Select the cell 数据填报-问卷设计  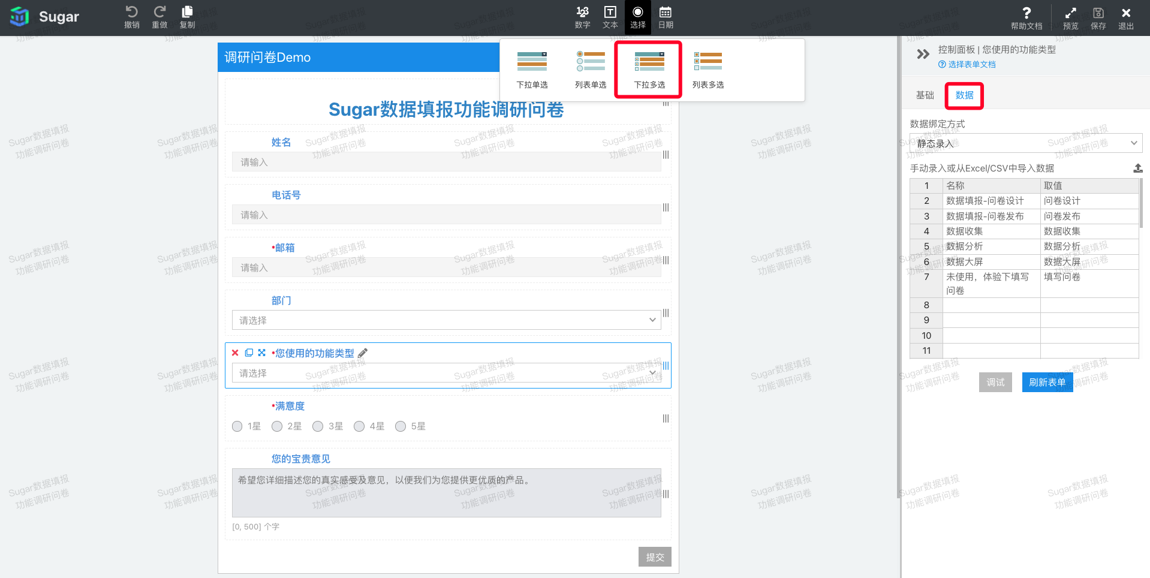click(991, 201)
